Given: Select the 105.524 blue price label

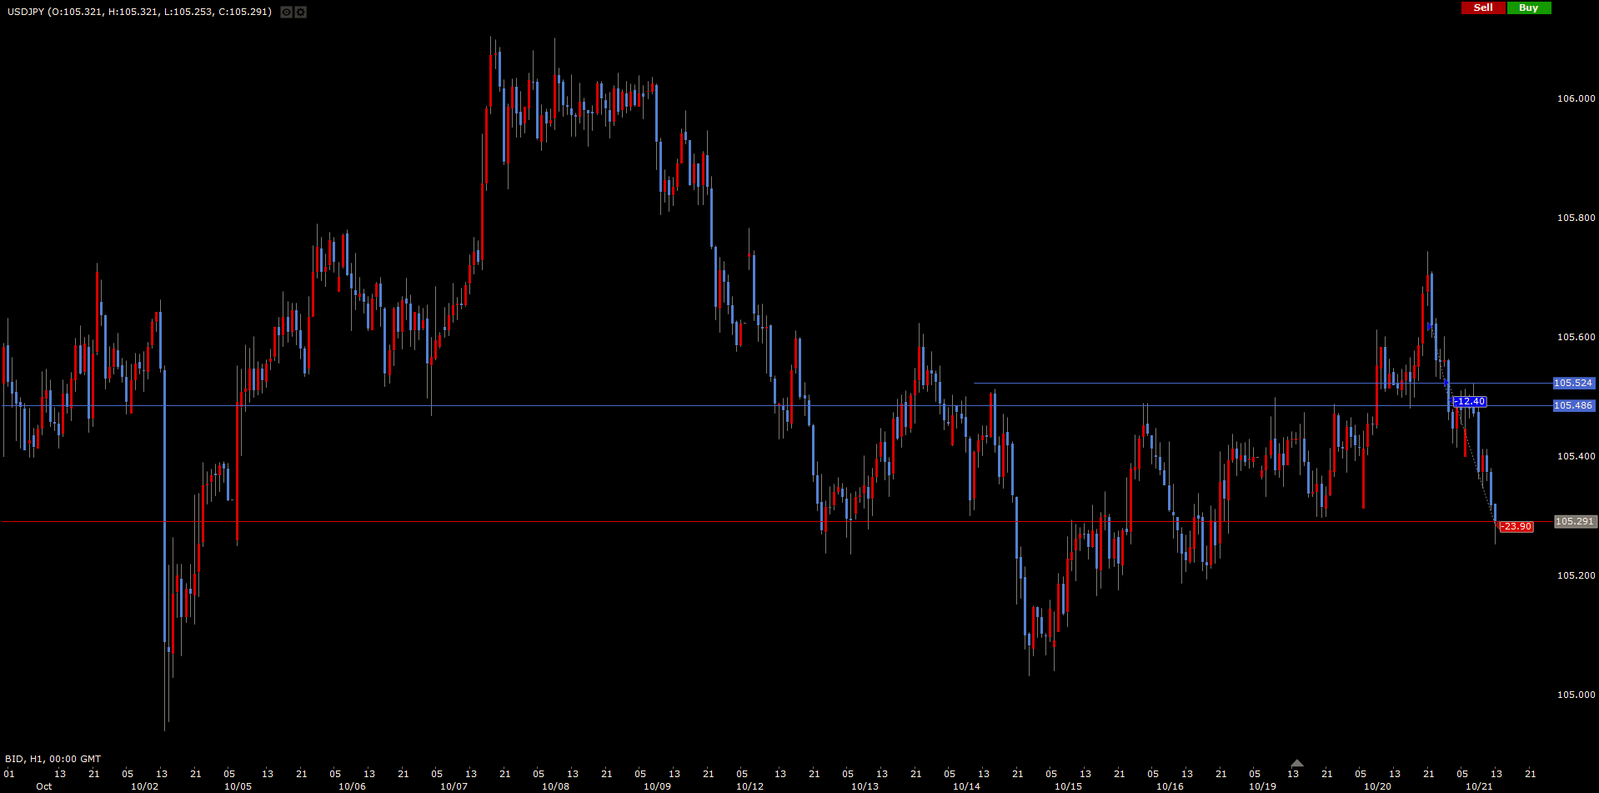Looking at the screenshot, I should (1573, 384).
